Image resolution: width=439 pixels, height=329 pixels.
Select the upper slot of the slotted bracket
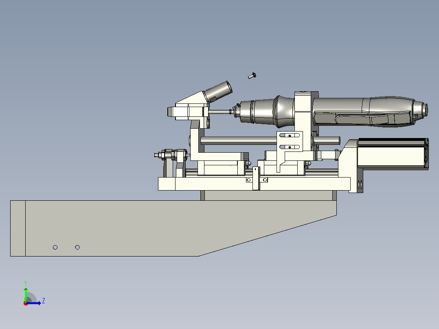point(290,136)
